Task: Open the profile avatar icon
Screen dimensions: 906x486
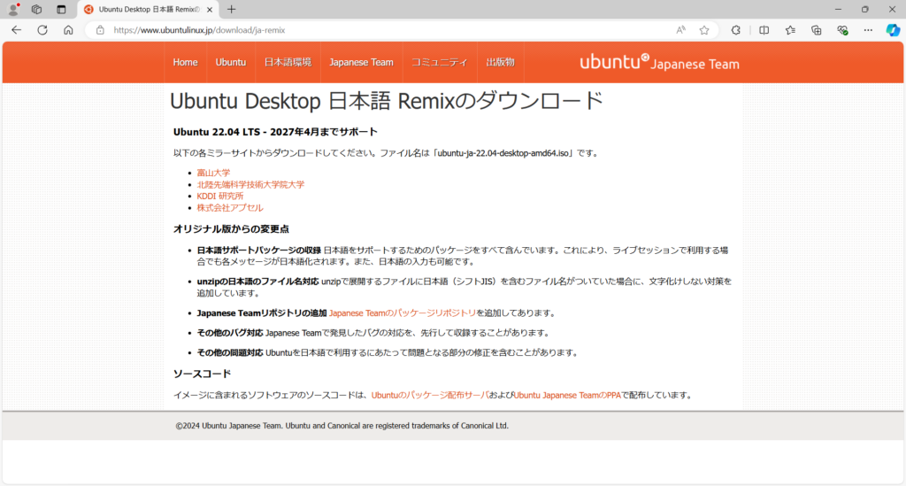Action: click(x=13, y=9)
